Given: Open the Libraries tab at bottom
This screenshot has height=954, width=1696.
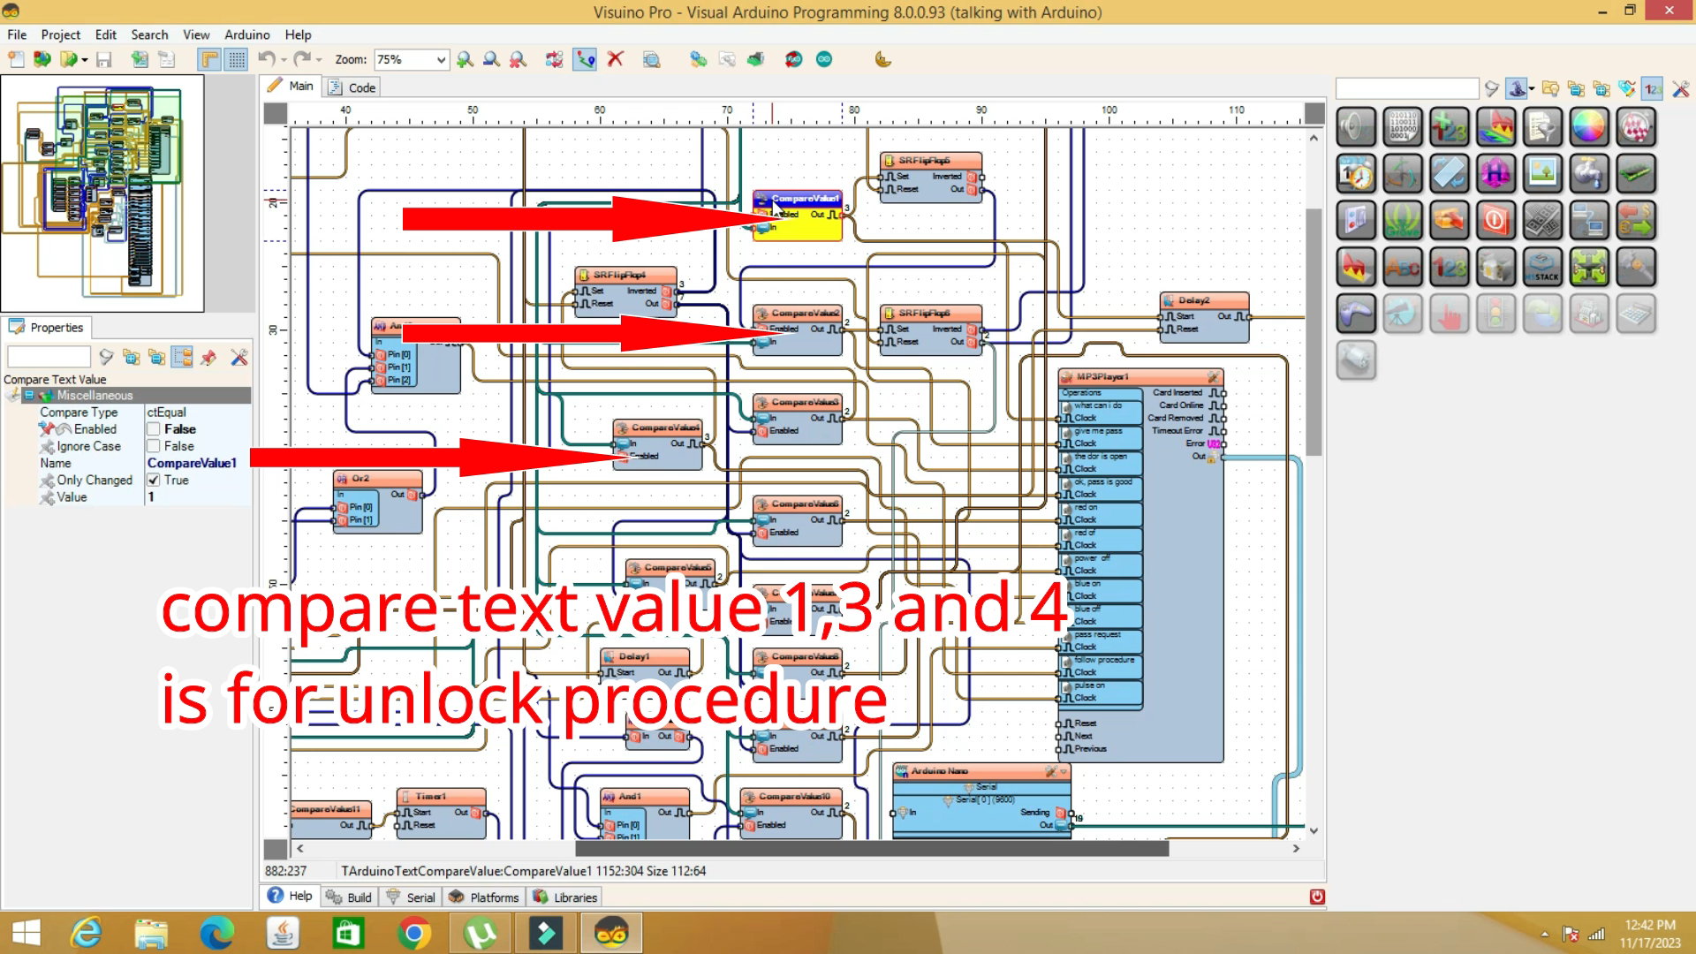Looking at the screenshot, I should click(565, 897).
